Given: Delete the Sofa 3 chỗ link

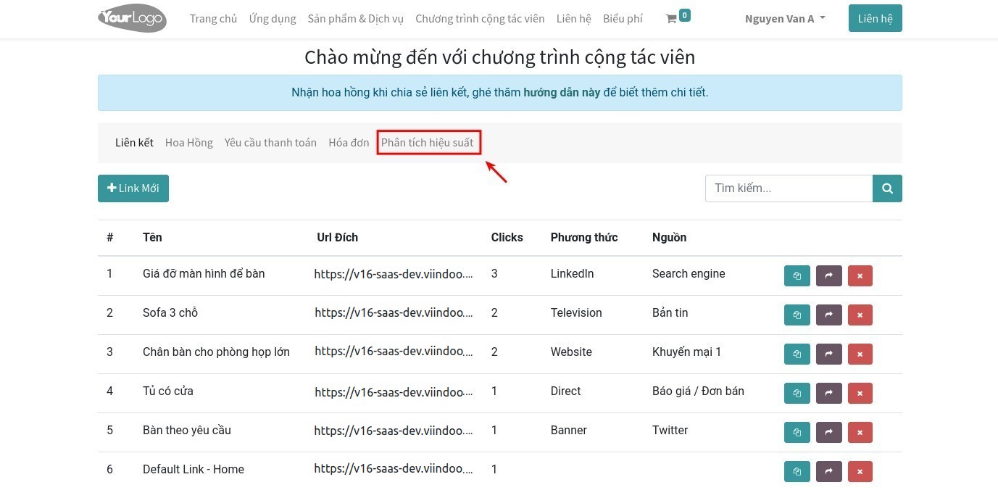Looking at the screenshot, I should tap(860, 315).
